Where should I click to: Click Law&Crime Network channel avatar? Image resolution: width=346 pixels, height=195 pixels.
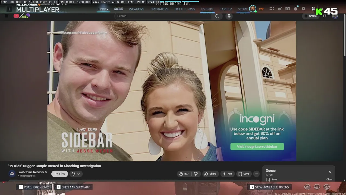pyautogui.click(x=12, y=174)
